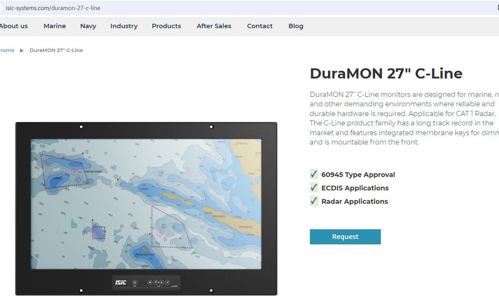Click the product description paragraph
Viewport: 499px width, 301px height.
[x=404, y=118]
